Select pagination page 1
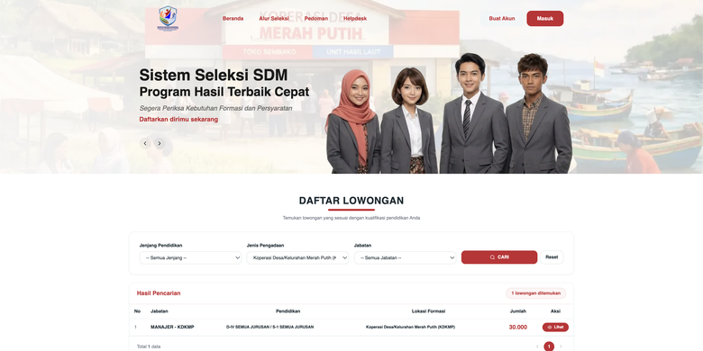Viewport: 703px width, 351px height. 549,346
